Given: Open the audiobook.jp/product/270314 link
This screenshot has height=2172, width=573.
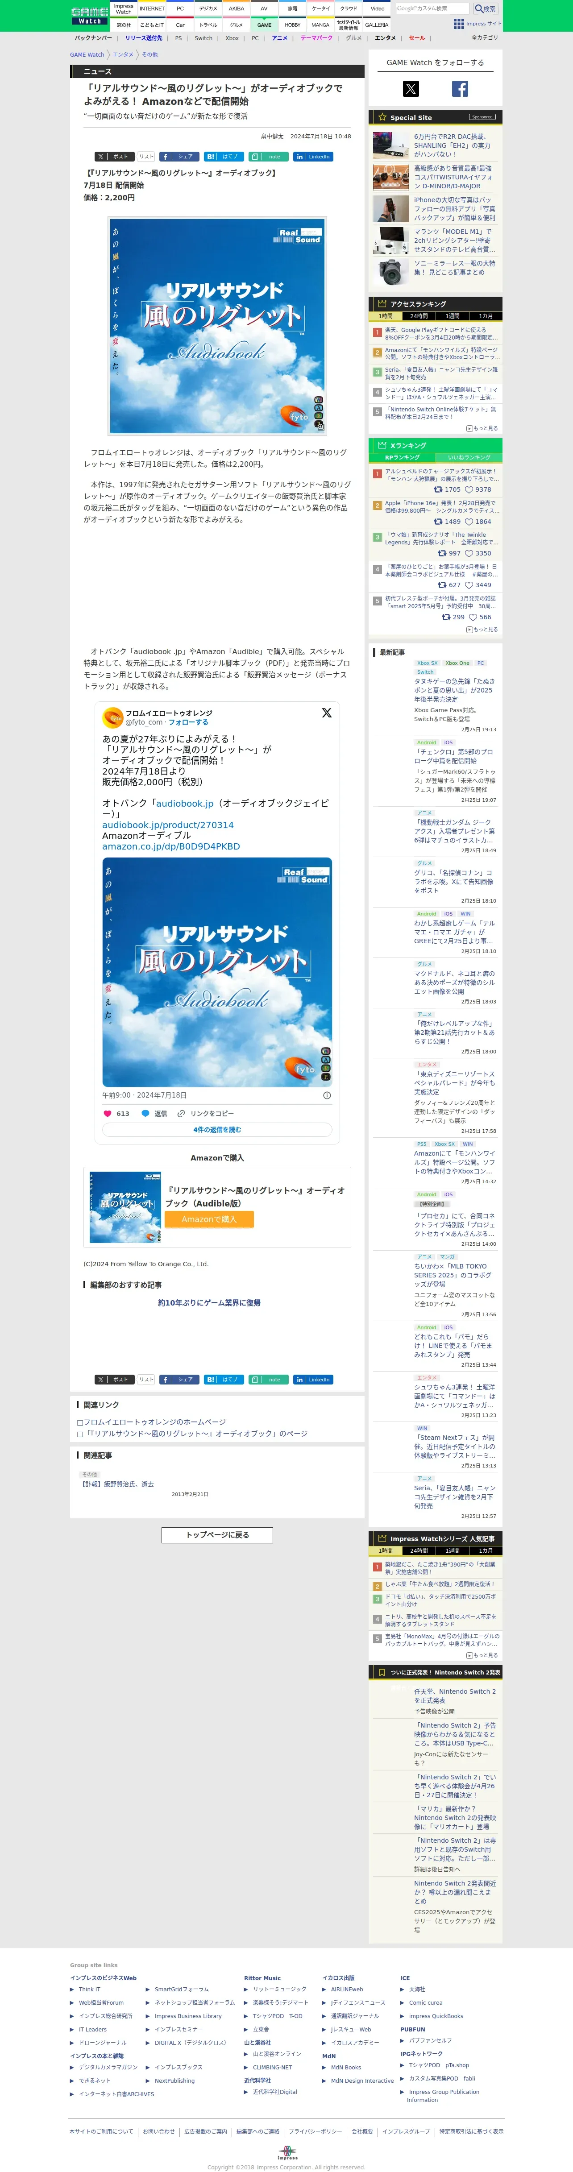Looking at the screenshot, I should point(168,825).
